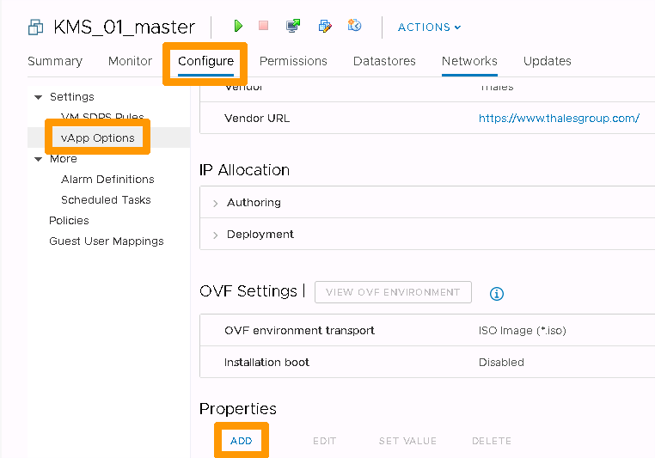655x458 pixels.
Task: Open the thalesgroup.com vendor URL link
Action: point(559,119)
